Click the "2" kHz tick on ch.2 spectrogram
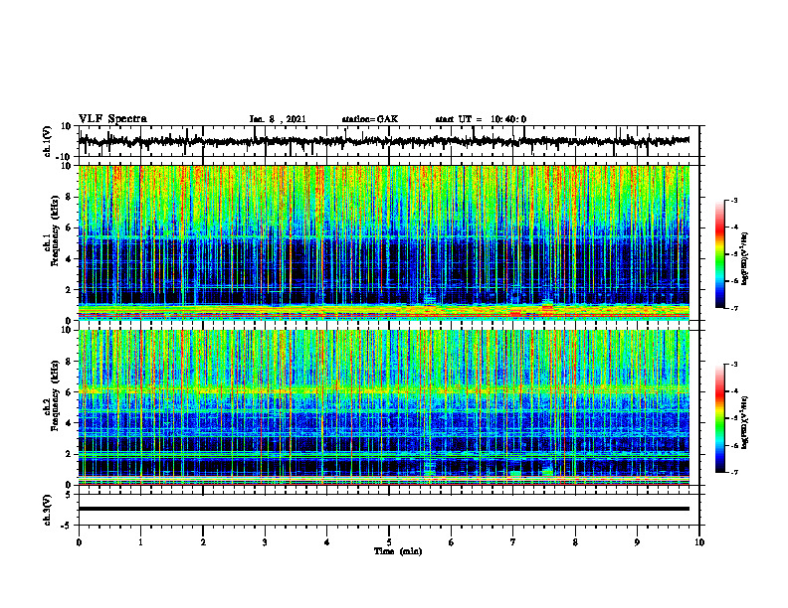The image size is (788, 608). 70,454
